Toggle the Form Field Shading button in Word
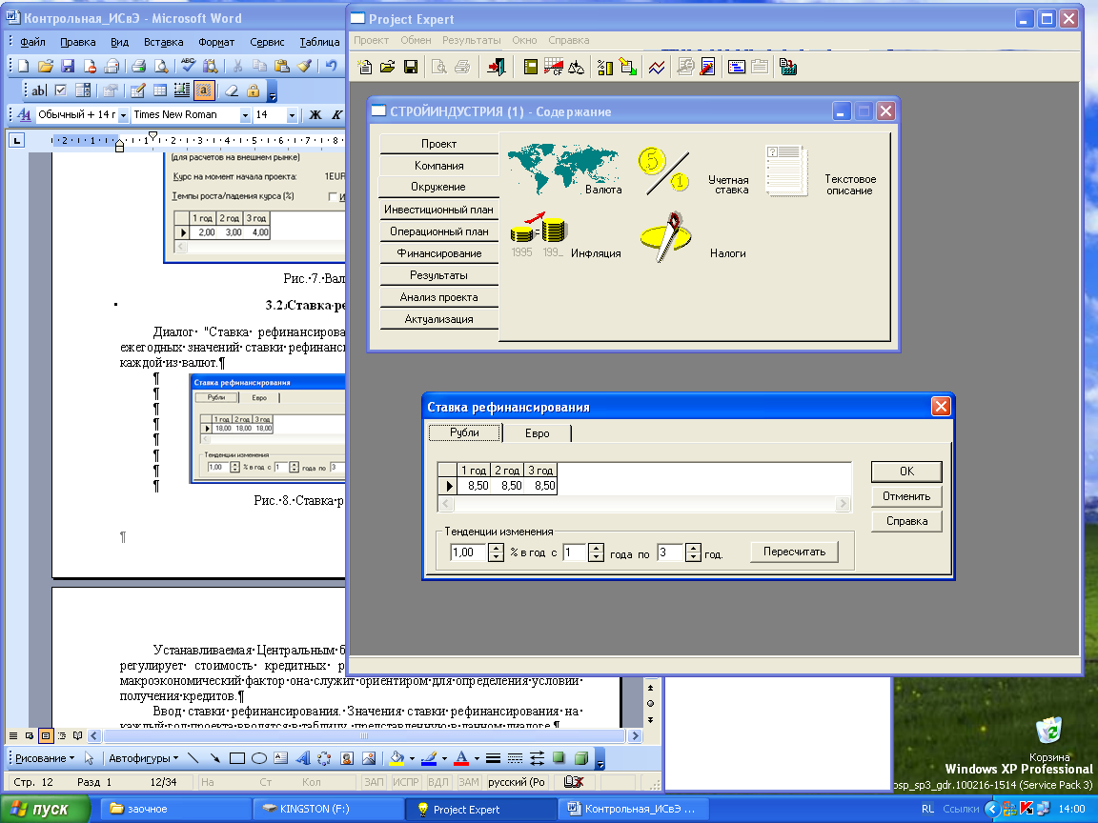 (204, 90)
